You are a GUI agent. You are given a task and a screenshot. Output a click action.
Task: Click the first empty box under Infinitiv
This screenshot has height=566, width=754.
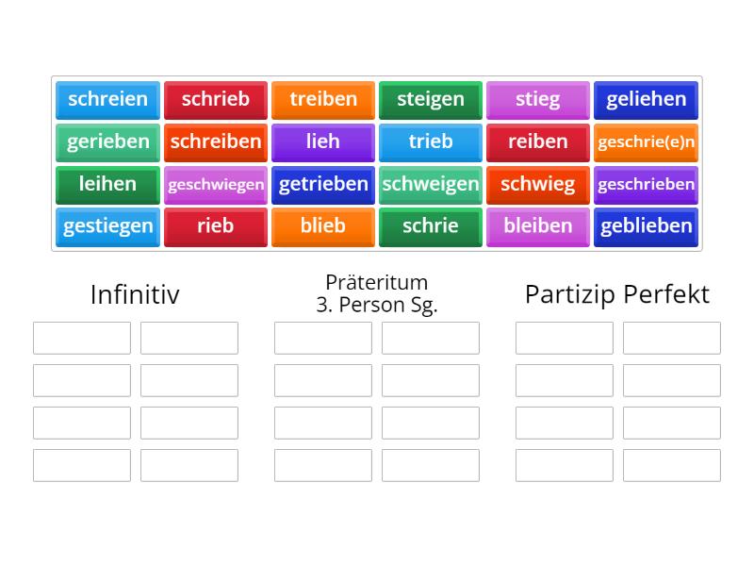[x=81, y=338]
